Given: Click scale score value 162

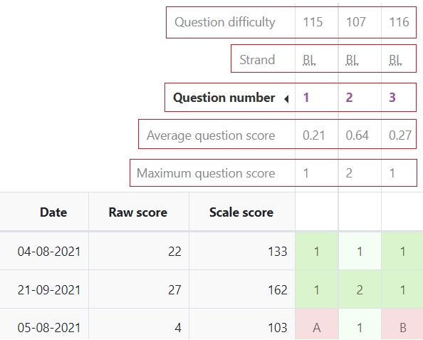Looking at the screenshot, I should click(277, 290).
